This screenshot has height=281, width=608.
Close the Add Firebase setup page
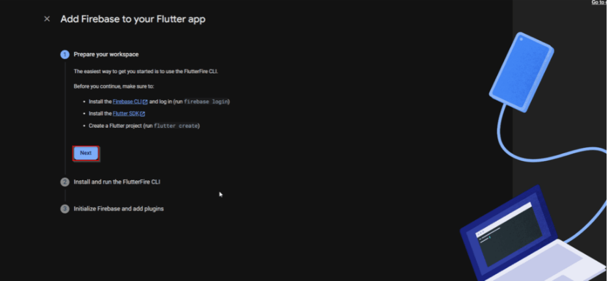(x=47, y=19)
